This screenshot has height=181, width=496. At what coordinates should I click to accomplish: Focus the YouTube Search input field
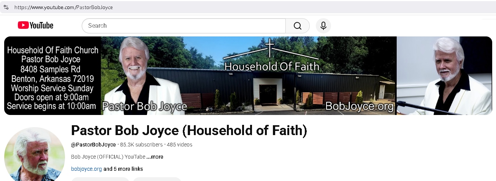point(184,26)
